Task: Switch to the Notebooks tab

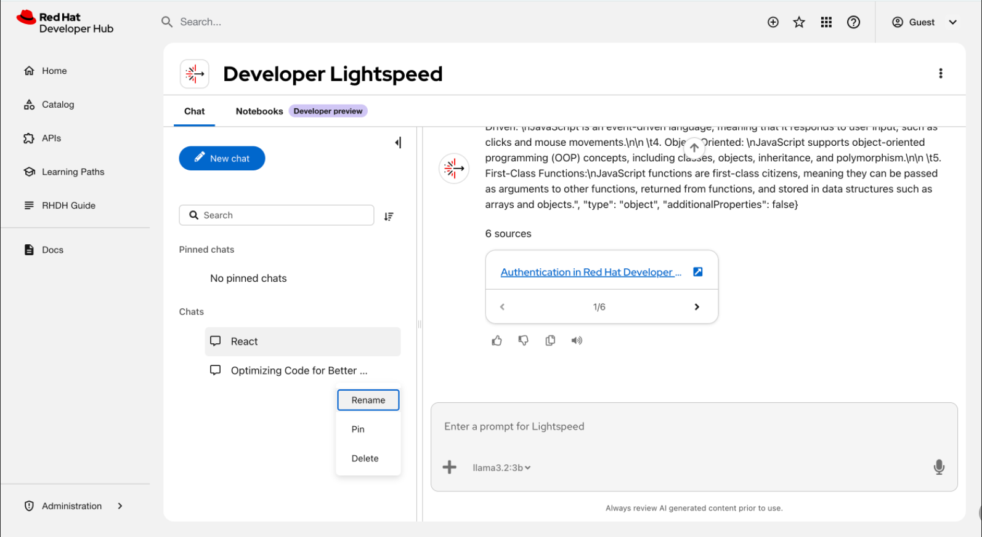Action: (x=259, y=111)
